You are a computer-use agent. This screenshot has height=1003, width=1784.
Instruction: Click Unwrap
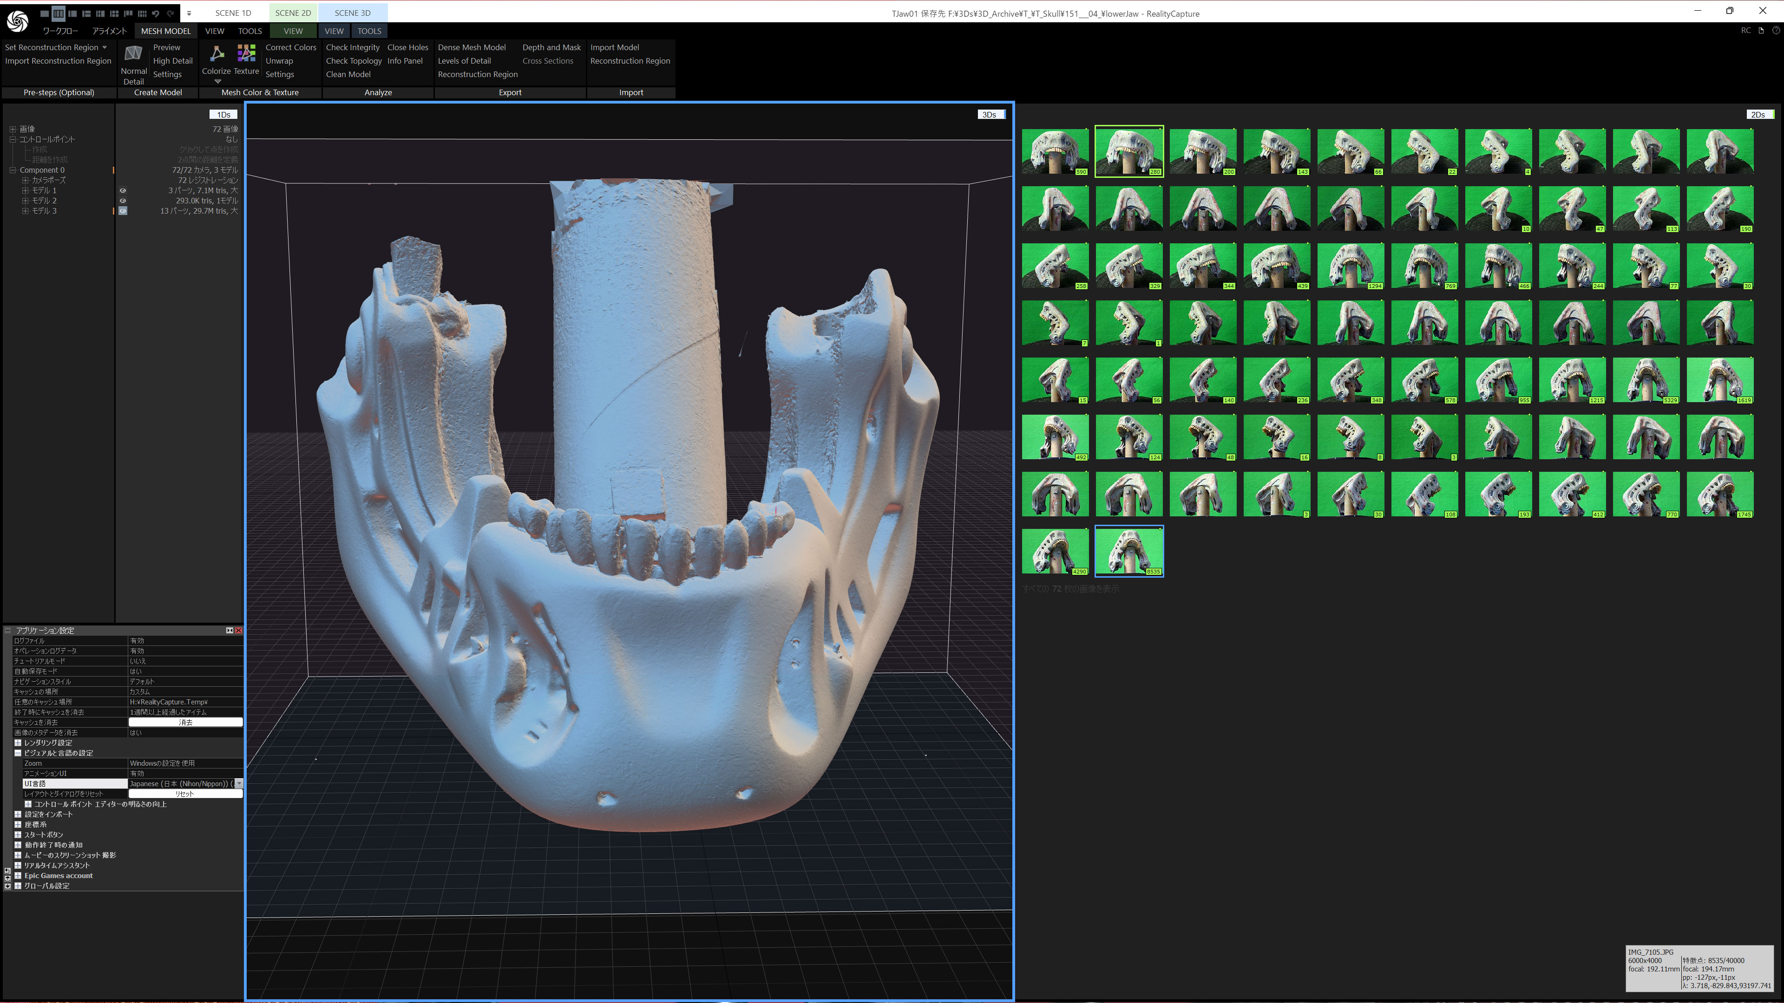click(x=279, y=61)
